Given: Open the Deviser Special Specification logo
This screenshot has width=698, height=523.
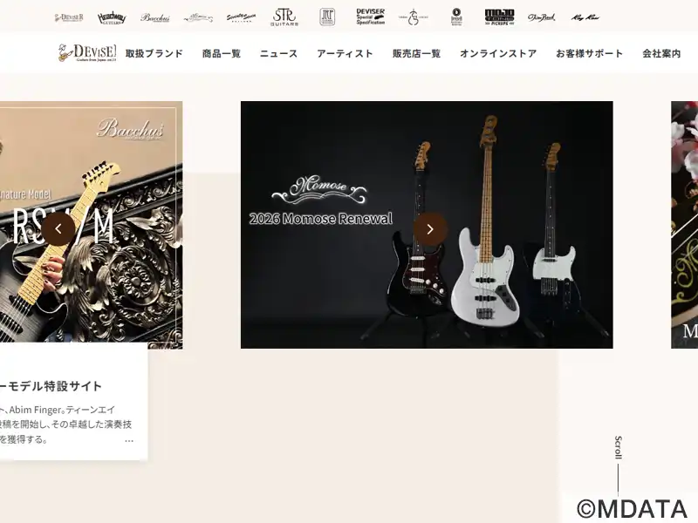Looking at the screenshot, I should [x=370, y=17].
